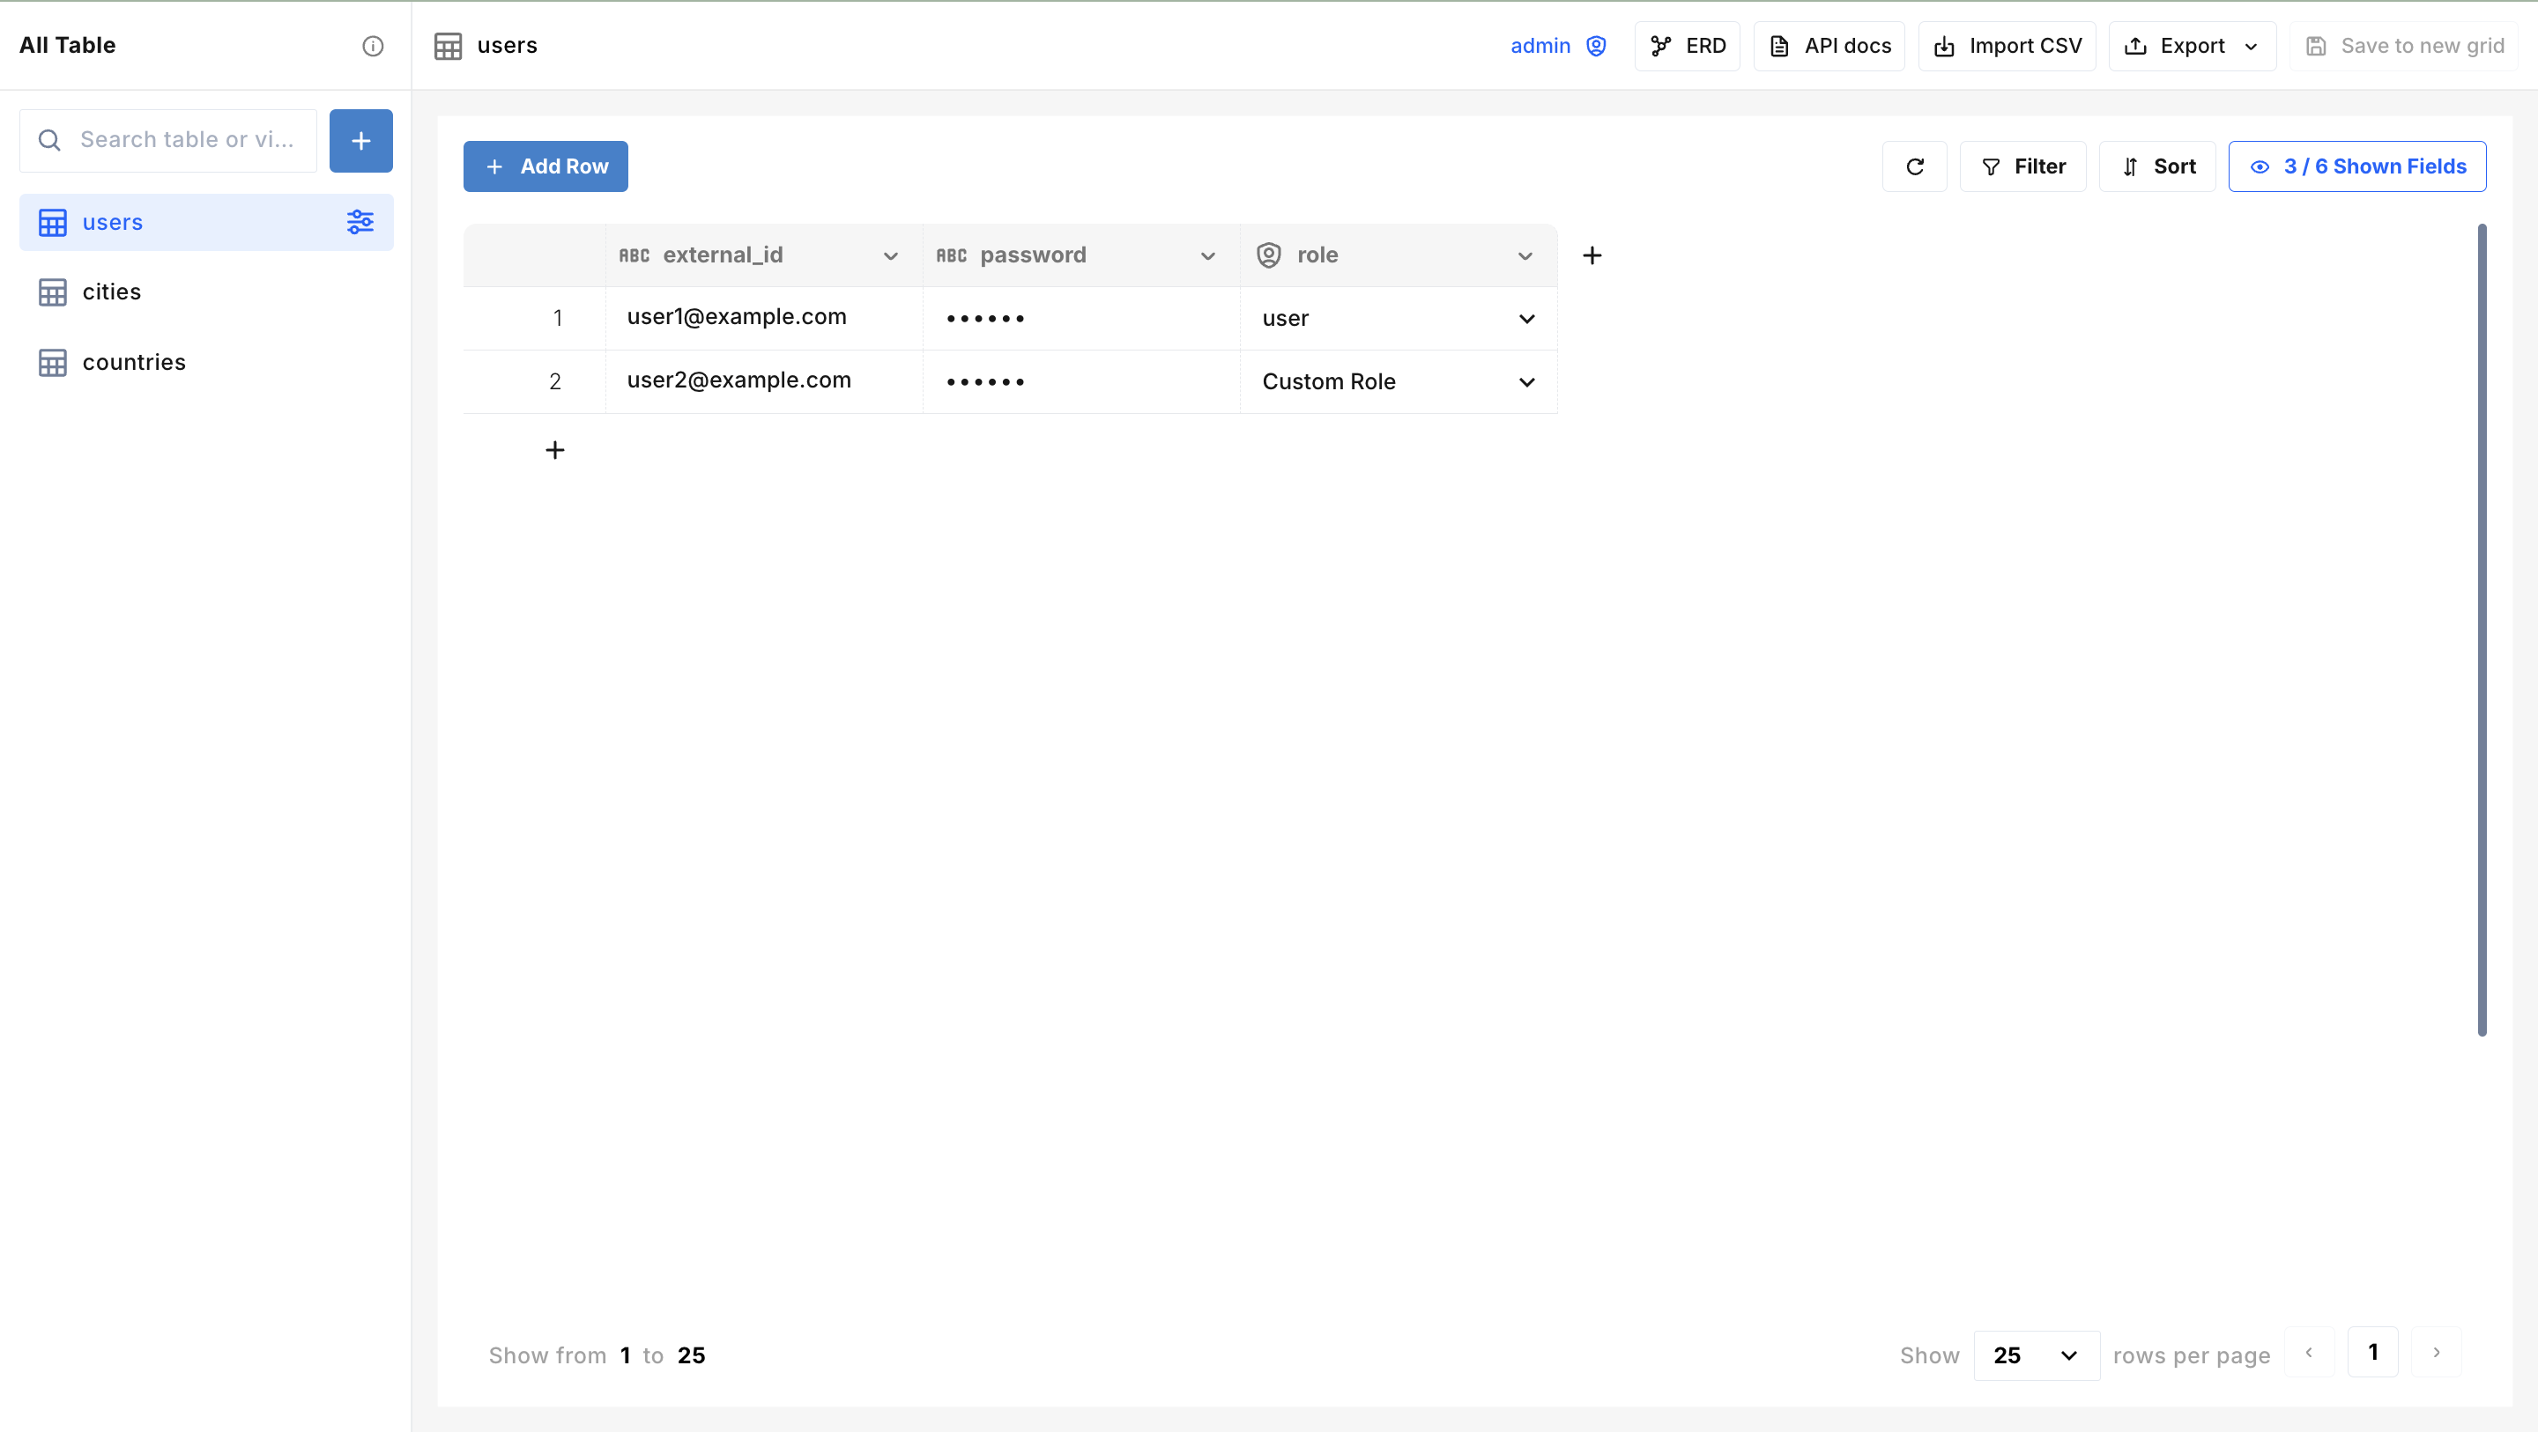The width and height of the screenshot is (2538, 1432).
Task: Click the Add Row button
Action: click(x=545, y=166)
